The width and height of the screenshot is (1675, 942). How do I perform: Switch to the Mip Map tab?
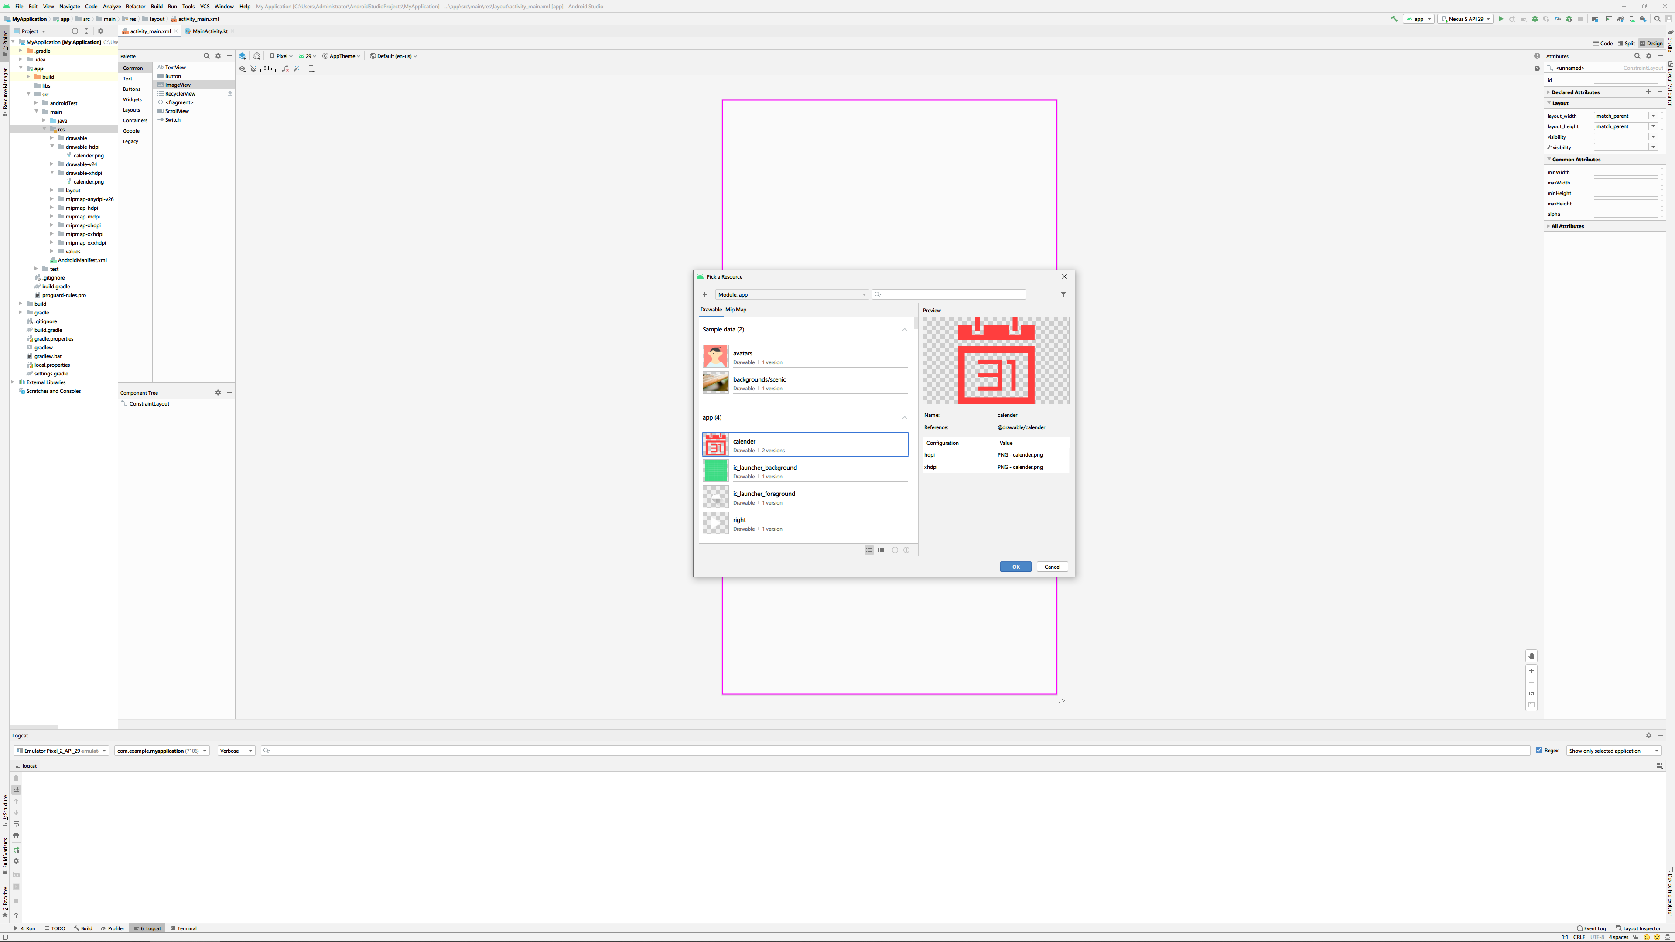pos(735,310)
